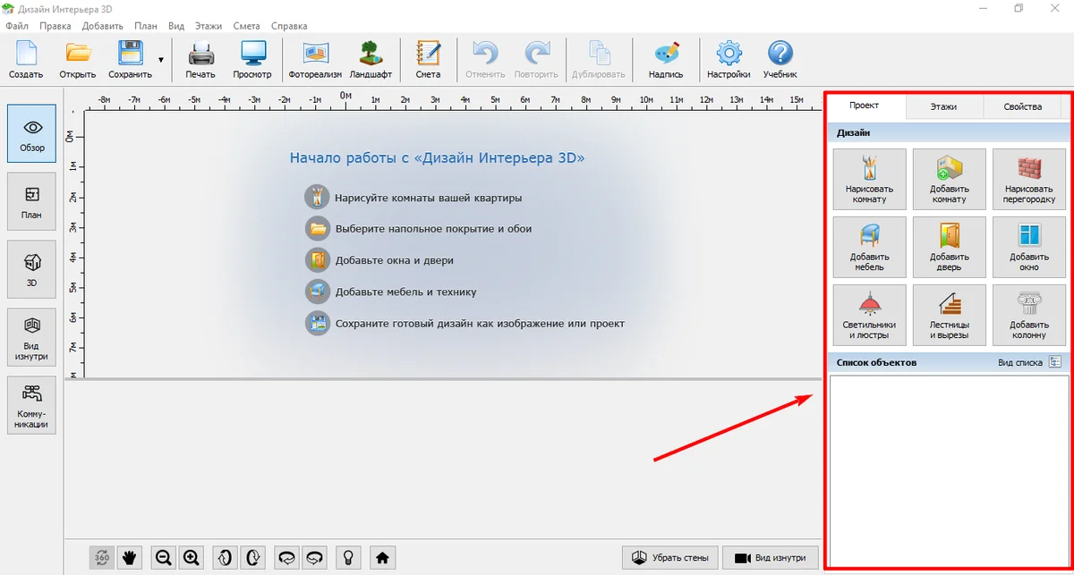The width and height of the screenshot is (1074, 575).
Task: Switch to Обзор view mode
Action: click(x=31, y=133)
